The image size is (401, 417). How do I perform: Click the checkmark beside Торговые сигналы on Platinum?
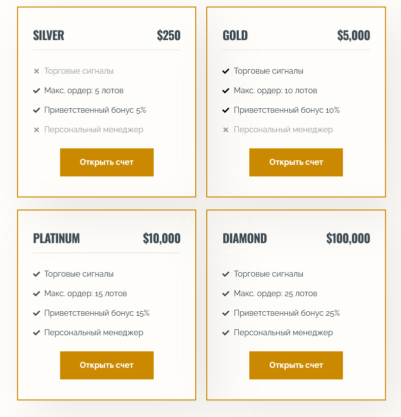[x=36, y=274]
